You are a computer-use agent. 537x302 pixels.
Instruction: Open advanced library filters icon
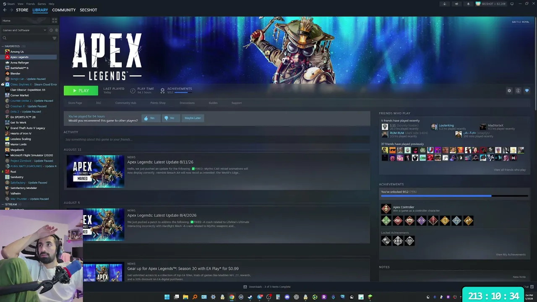click(x=55, y=38)
